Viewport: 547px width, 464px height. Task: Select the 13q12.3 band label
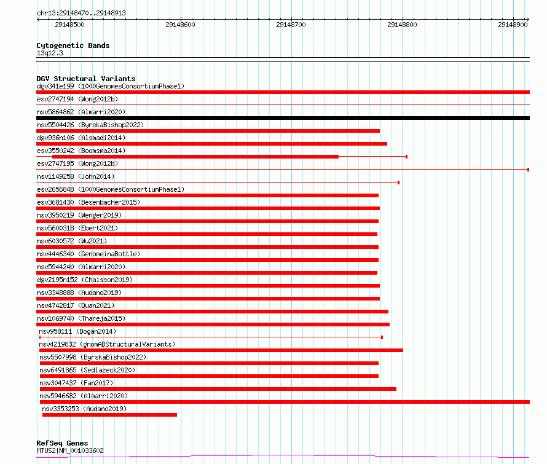[50, 53]
